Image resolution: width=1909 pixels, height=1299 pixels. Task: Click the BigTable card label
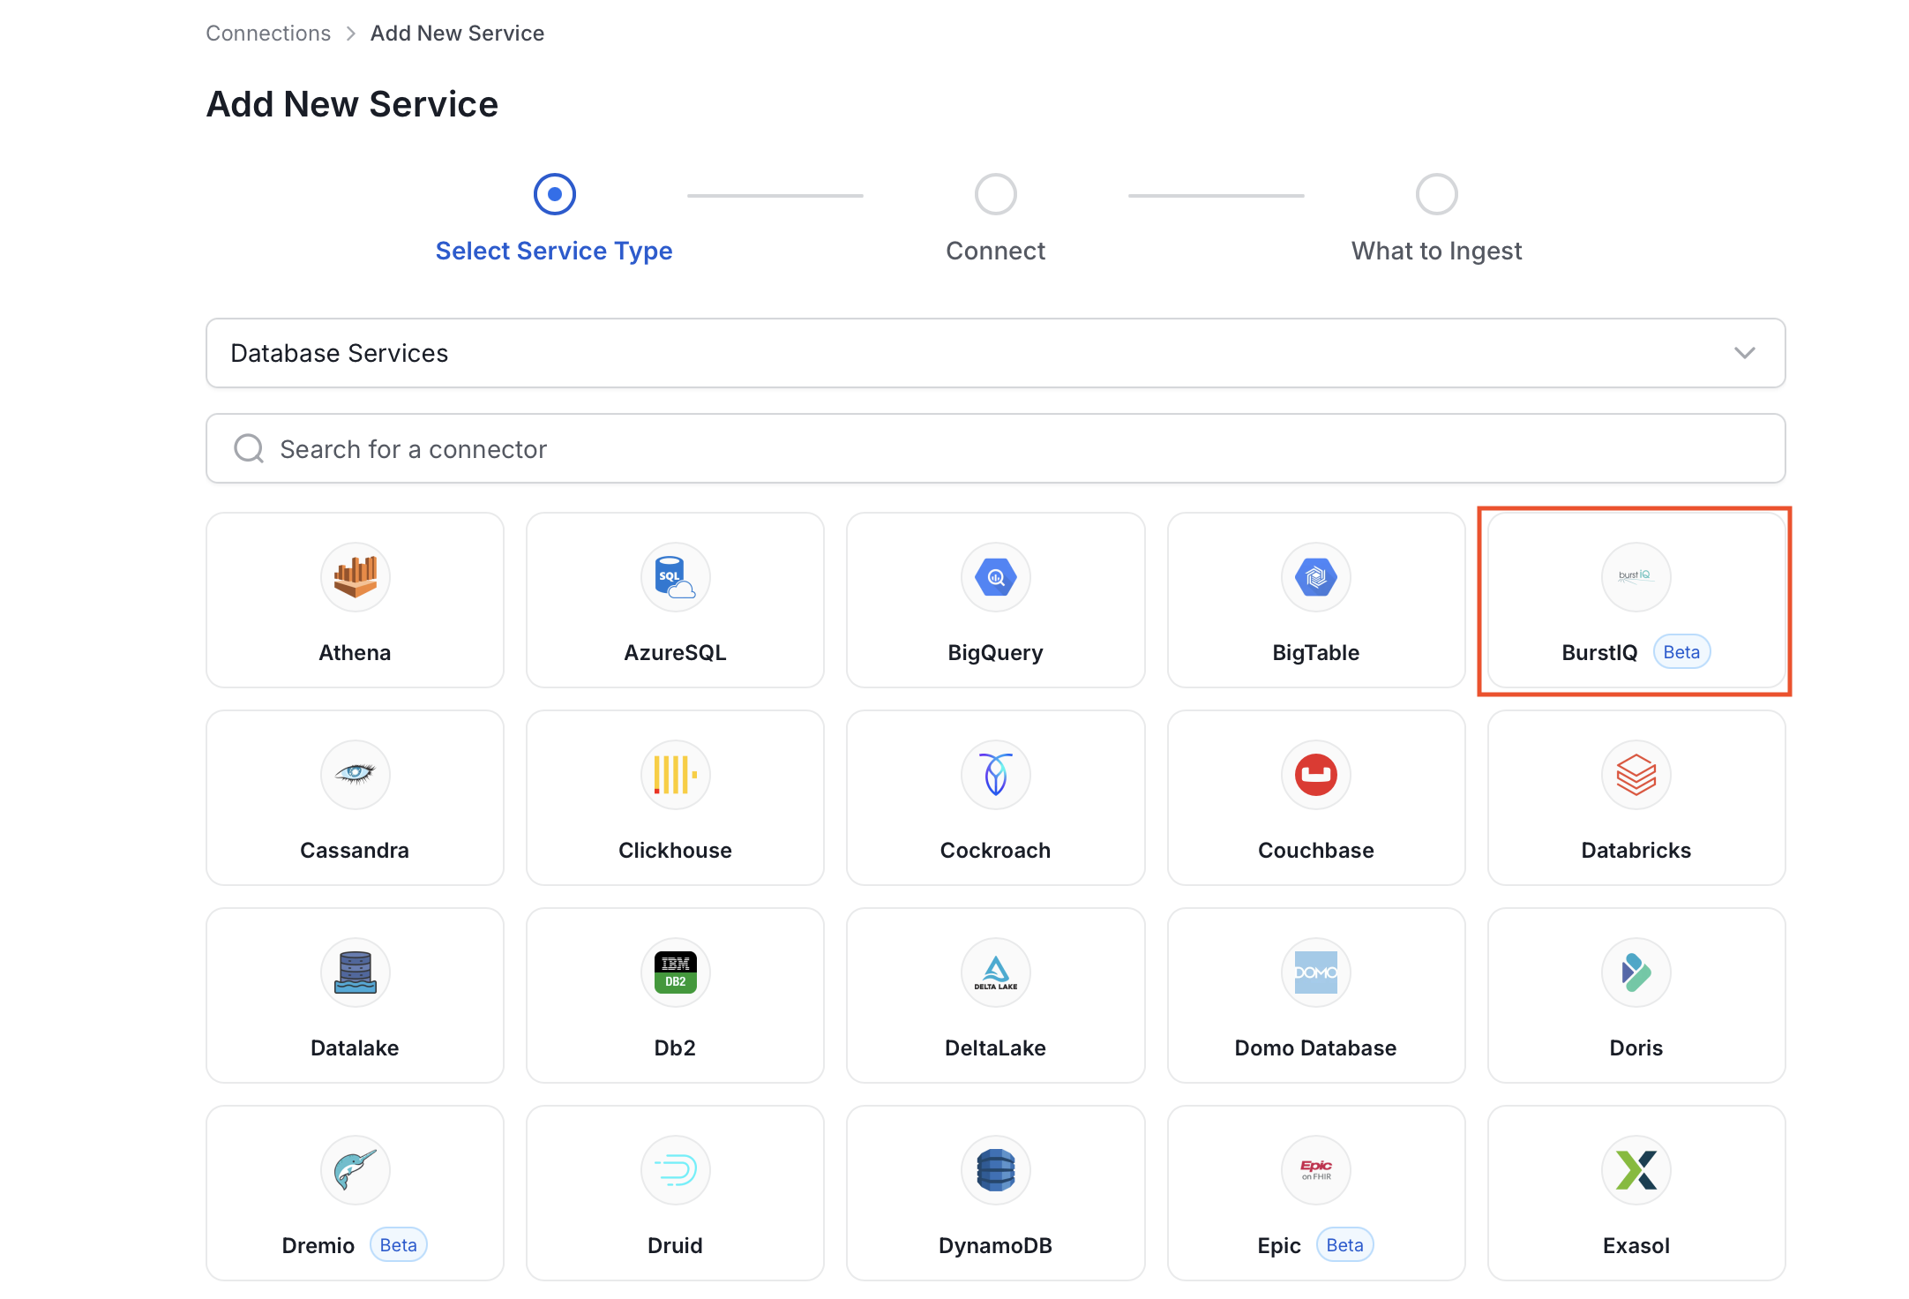click(x=1315, y=653)
